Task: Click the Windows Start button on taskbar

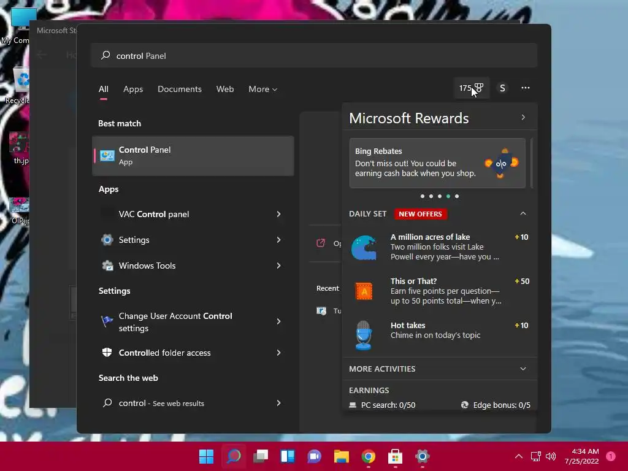Action: click(x=206, y=456)
